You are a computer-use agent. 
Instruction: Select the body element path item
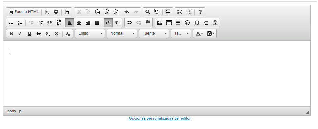[12, 111]
